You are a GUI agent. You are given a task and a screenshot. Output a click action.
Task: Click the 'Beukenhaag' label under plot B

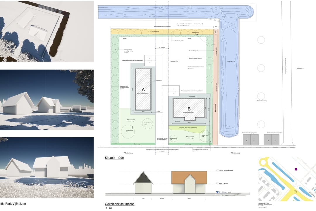[x=188, y=144]
